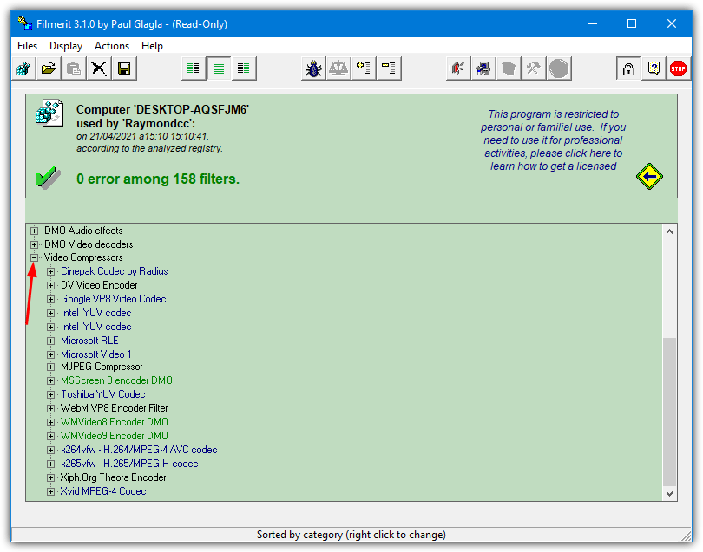This screenshot has width=703, height=552.
Task: Click the tree vertical scrollbar thumb
Action: (x=669, y=412)
